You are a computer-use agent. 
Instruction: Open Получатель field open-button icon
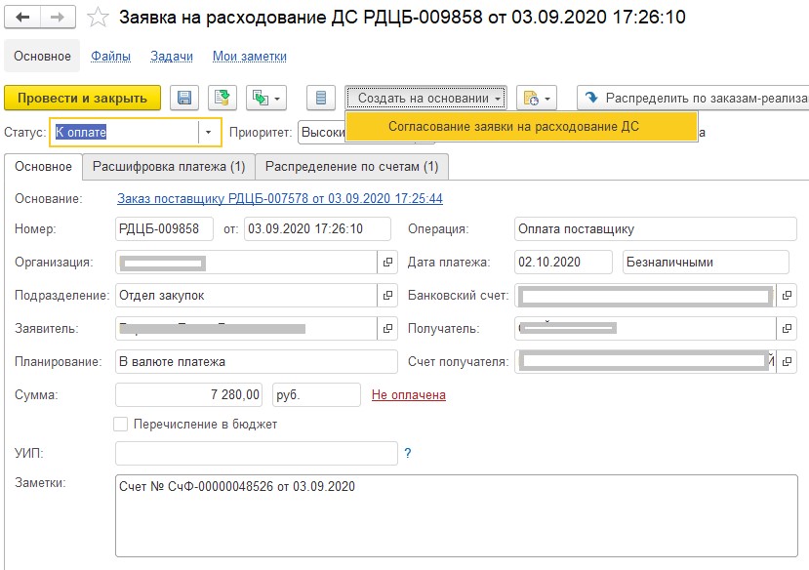787,328
